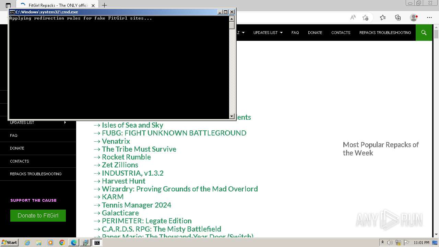This screenshot has height=247, width=439.
Task: Open the Tennis Manager 2024 link
Action: 137,205
